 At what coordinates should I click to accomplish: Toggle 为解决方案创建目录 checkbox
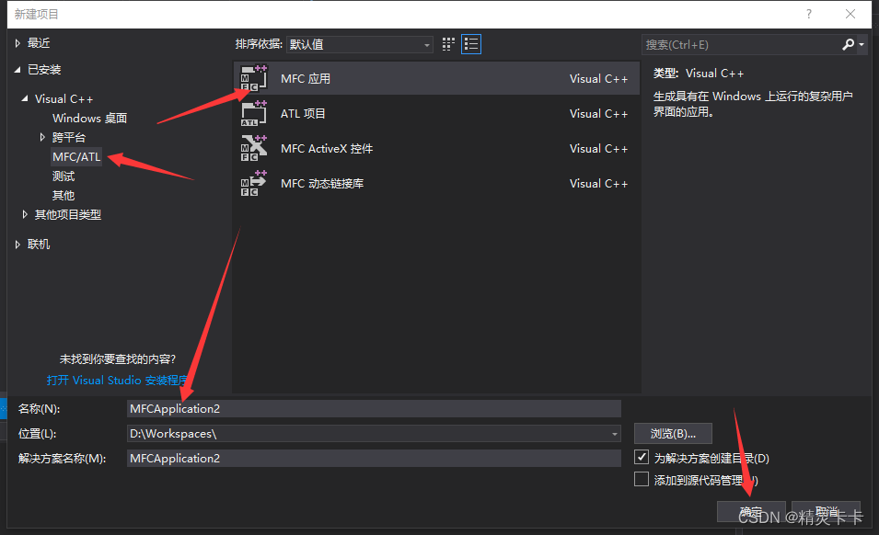642,457
